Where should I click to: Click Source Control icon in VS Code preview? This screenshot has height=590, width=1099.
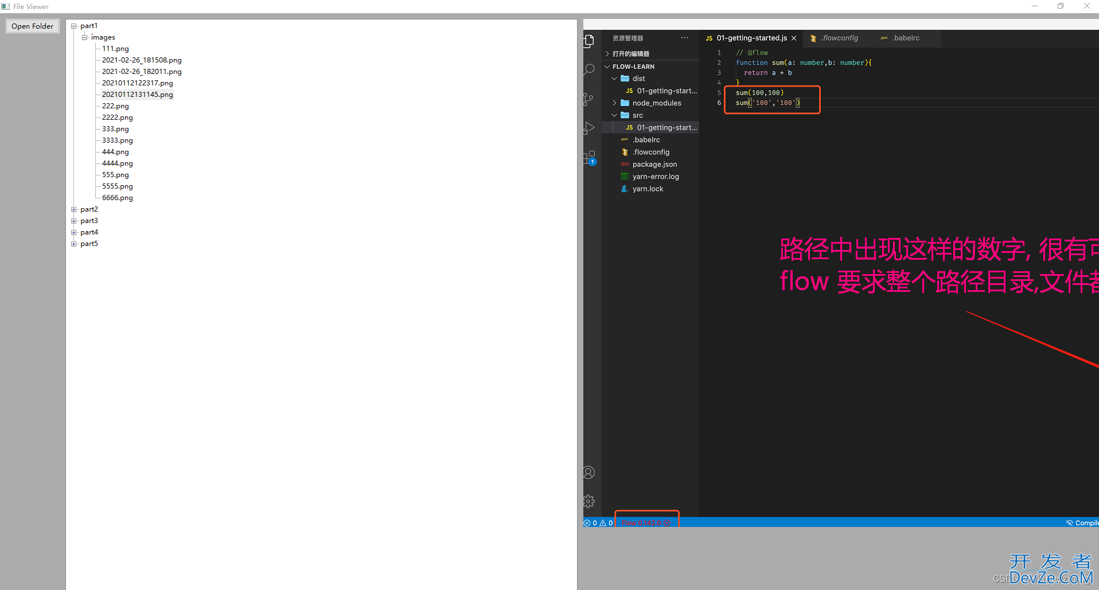point(589,99)
